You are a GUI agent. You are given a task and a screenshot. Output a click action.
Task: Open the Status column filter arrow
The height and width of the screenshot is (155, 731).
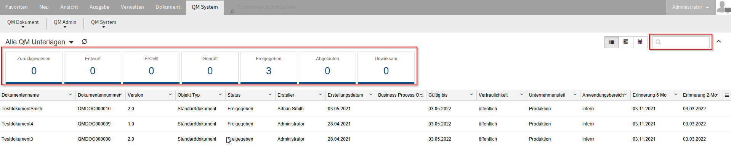tap(270, 95)
